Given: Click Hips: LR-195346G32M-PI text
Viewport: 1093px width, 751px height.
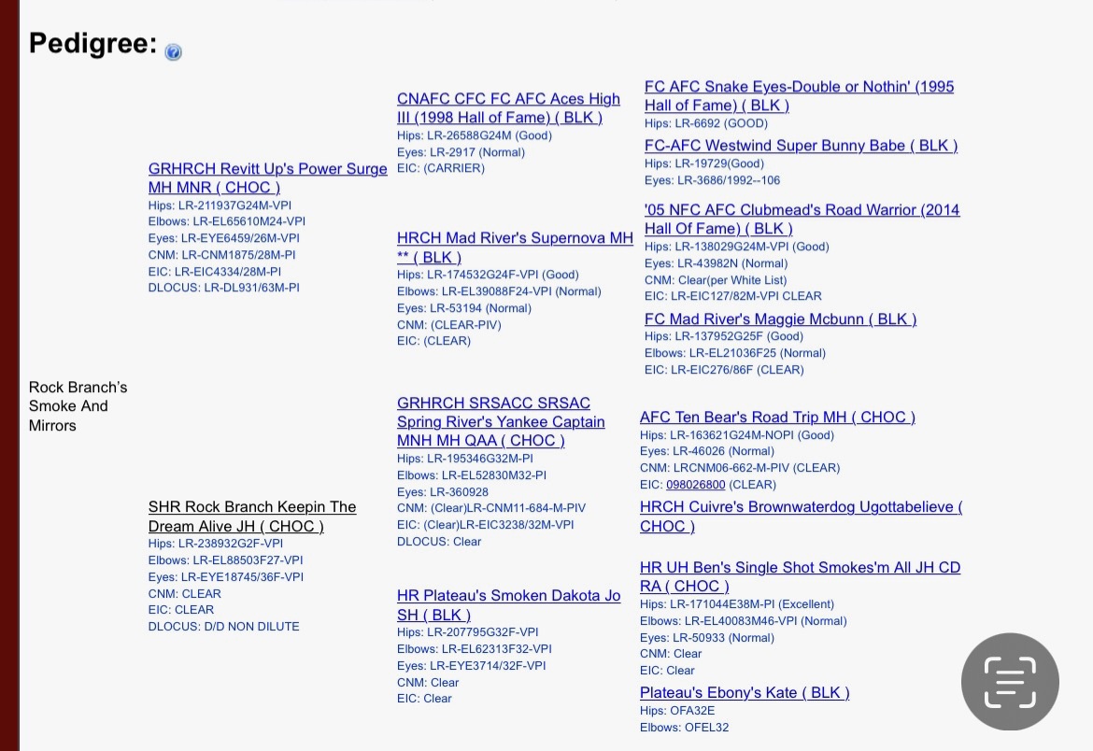Looking at the screenshot, I should click(x=465, y=458).
